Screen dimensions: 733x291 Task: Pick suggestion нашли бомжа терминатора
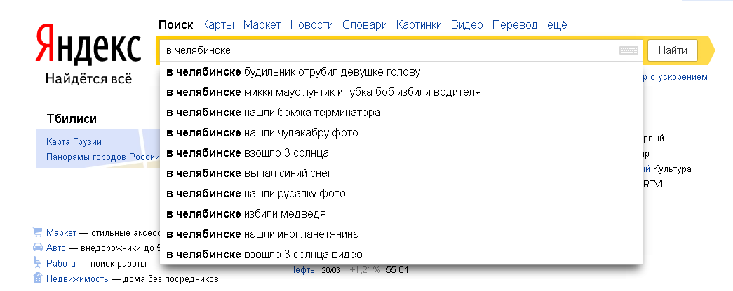[401, 113]
